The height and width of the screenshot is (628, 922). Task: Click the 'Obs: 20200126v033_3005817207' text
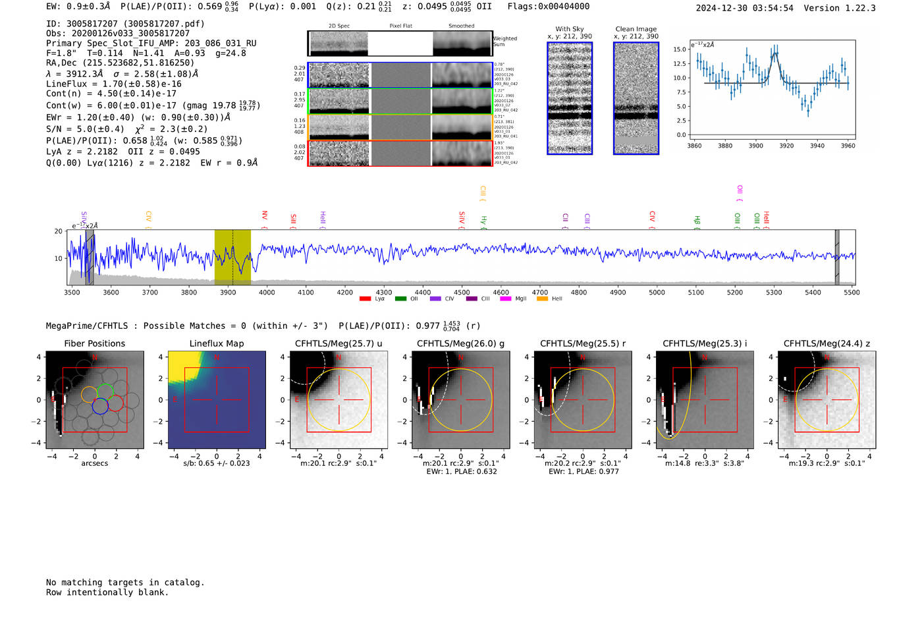(118, 34)
